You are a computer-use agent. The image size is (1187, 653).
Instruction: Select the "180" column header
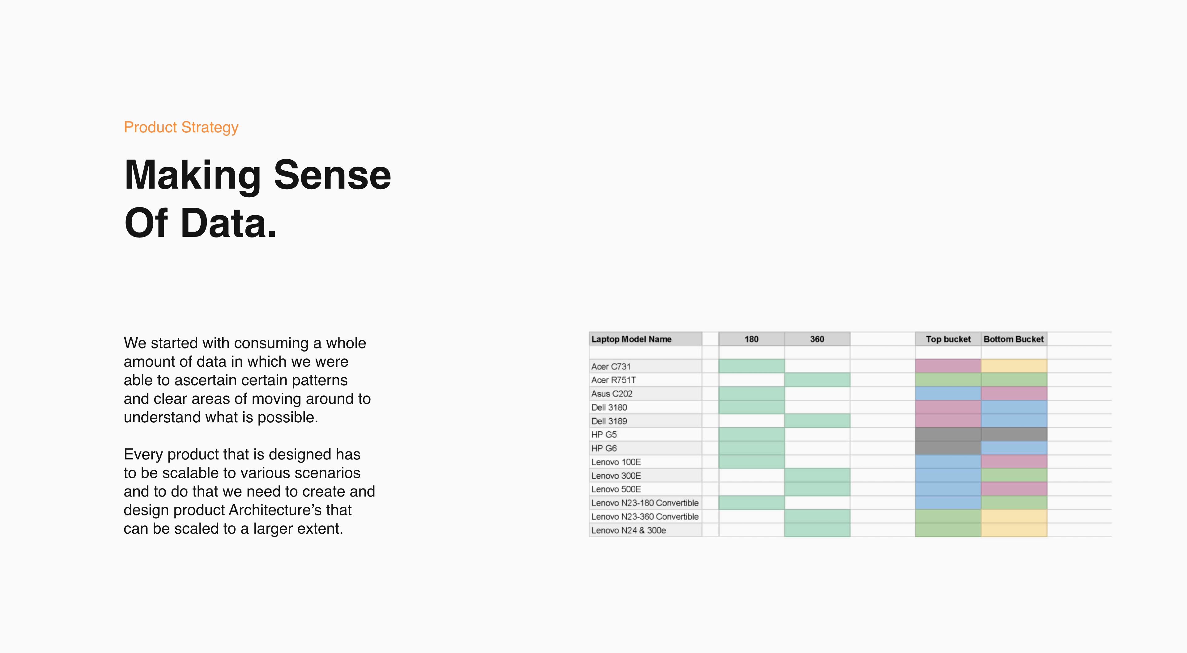coord(751,339)
